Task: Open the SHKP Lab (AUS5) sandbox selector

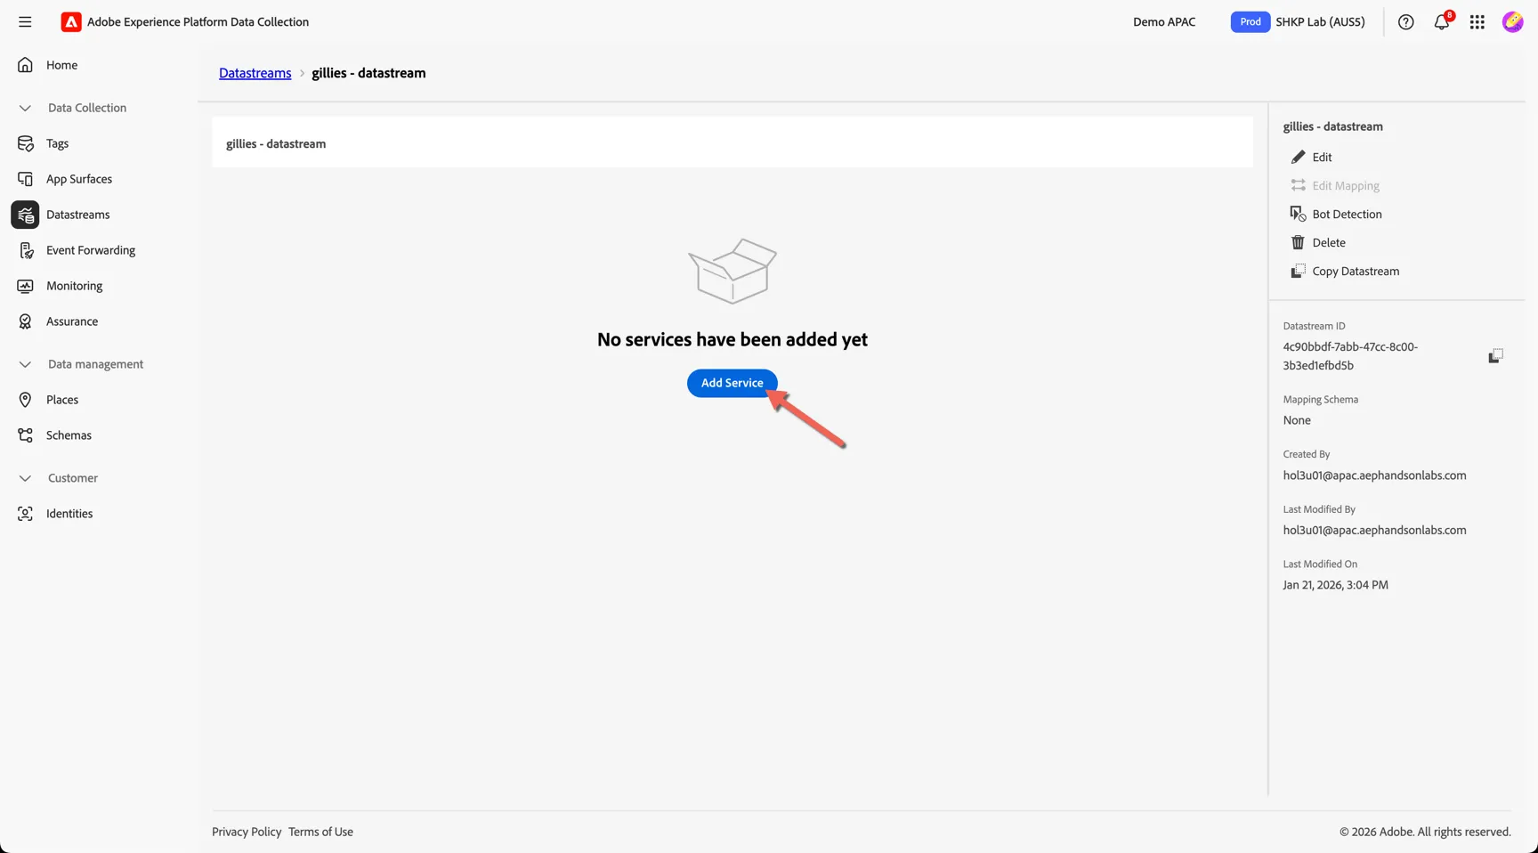Action: tap(1320, 21)
